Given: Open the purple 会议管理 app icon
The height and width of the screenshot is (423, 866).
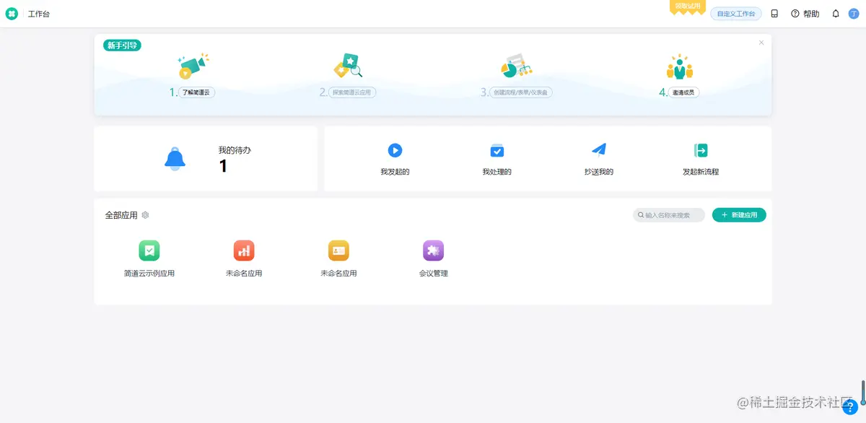Looking at the screenshot, I should (x=433, y=250).
